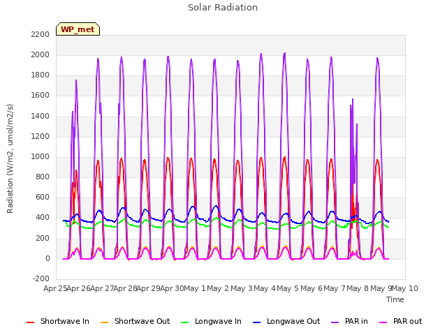Click the orange Shortwave Out legend swatch

point(104,322)
